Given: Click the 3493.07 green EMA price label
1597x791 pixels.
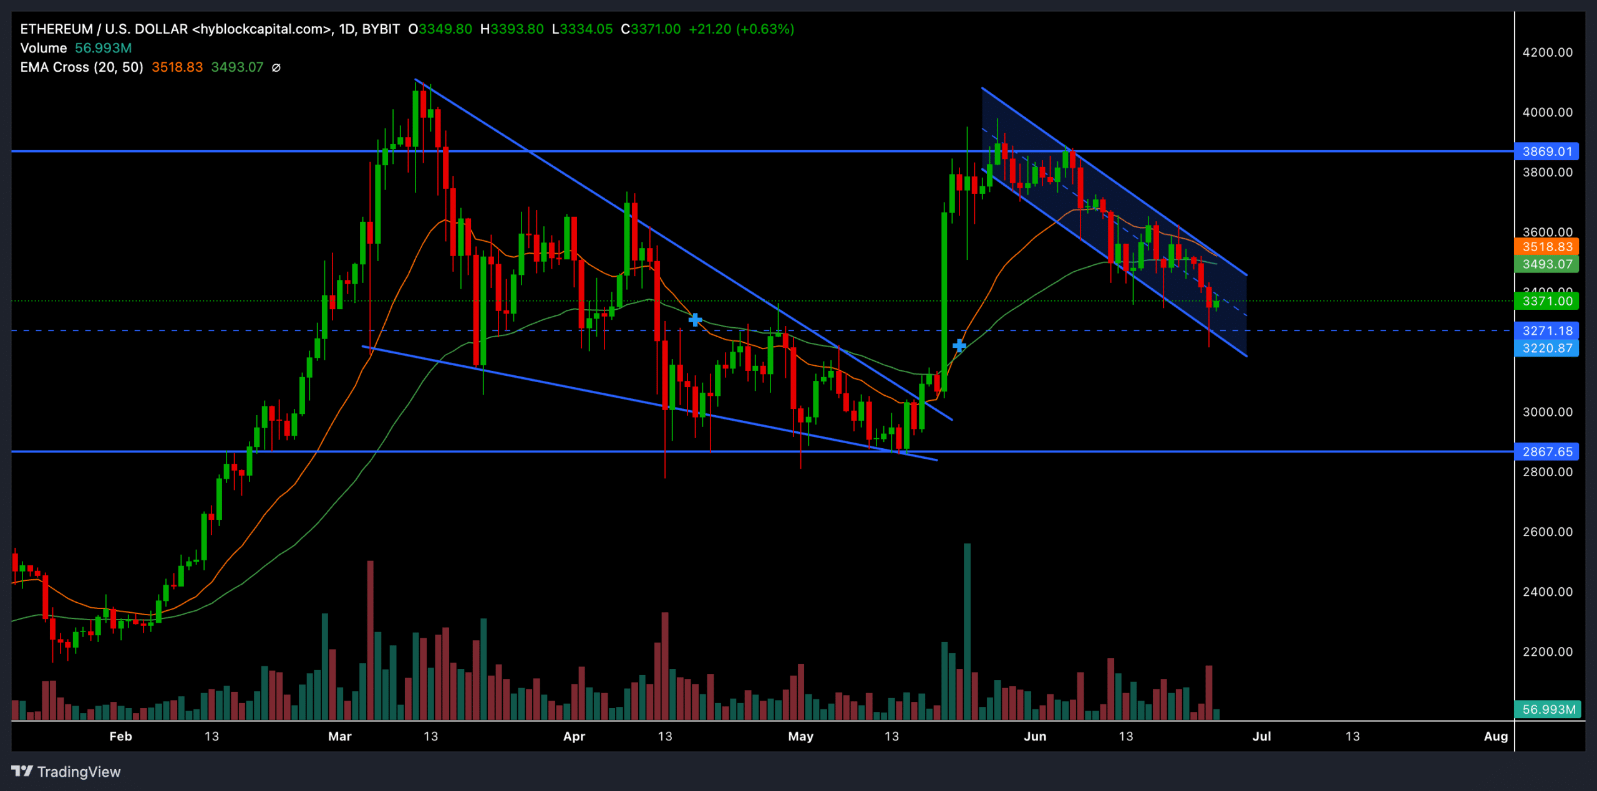Looking at the screenshot, I should 1546,264.
